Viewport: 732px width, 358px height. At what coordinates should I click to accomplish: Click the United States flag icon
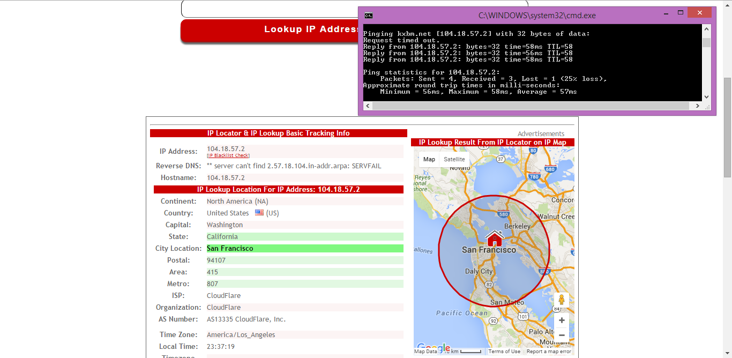click(259, 213)
